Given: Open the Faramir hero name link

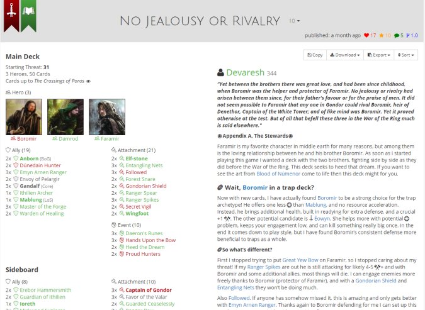Looking at the screenshot, I should (x=110, y=138).
